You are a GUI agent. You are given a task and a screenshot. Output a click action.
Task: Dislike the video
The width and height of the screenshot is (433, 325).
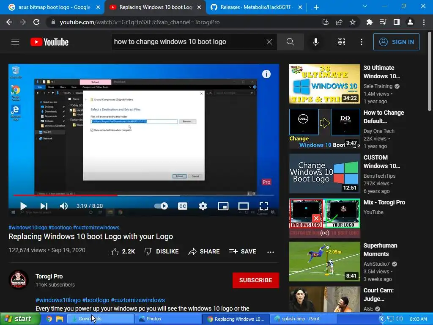[x=162, y=251]
